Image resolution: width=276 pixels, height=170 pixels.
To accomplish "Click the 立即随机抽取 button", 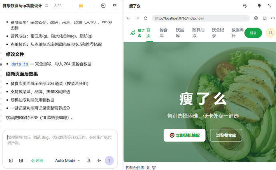I will pyautogui.click(x=184, y=135).
